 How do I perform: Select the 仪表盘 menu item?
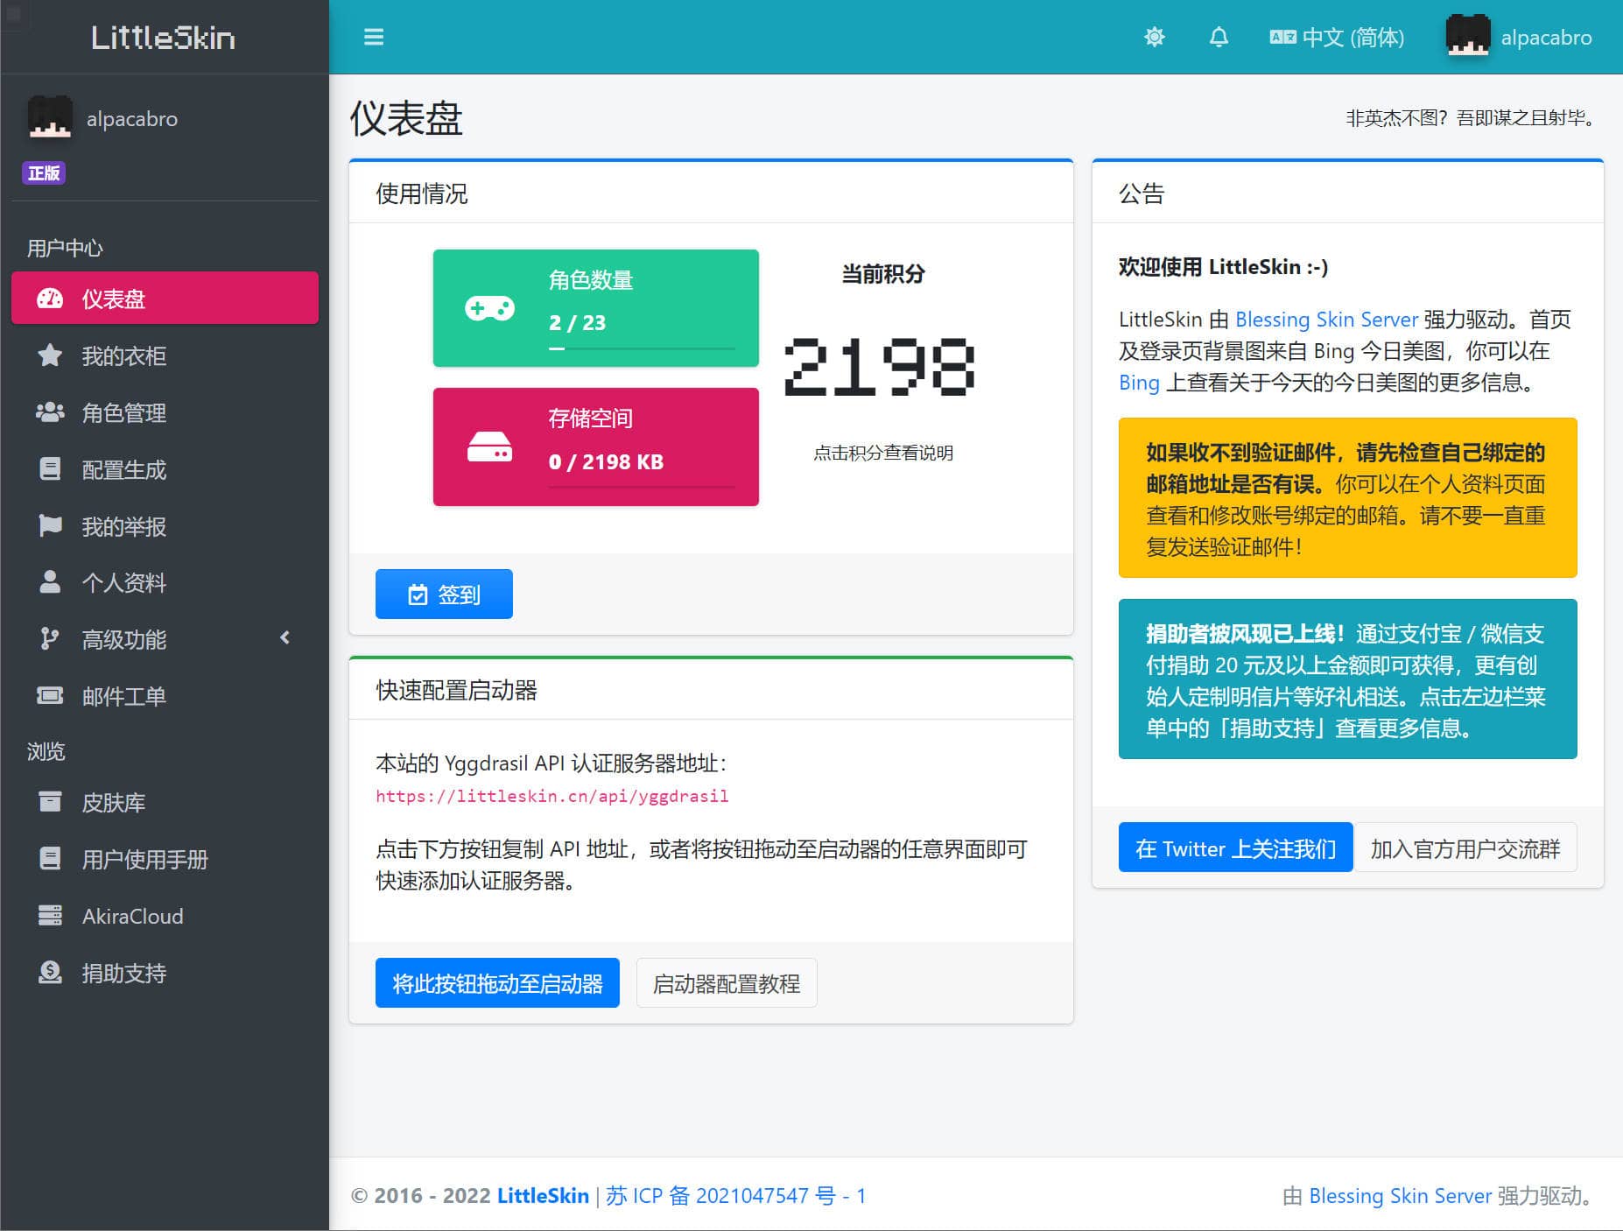[x=165, y=299]
